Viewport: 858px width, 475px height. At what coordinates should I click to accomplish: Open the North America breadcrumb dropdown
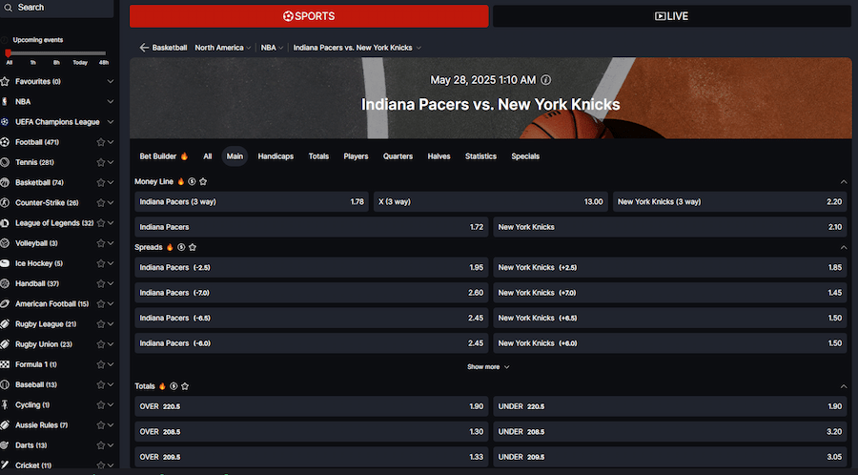[223, 48]
